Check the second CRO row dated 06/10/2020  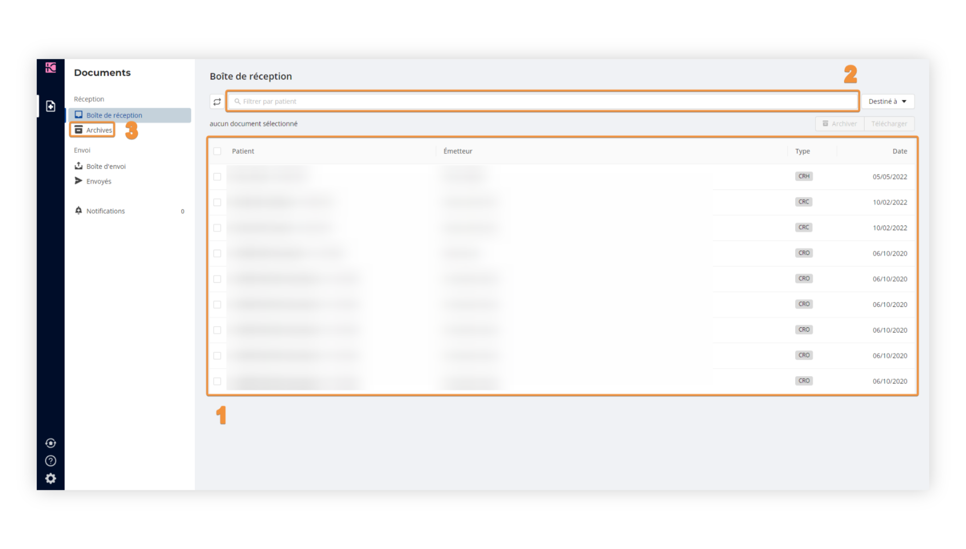coord(217,279)
